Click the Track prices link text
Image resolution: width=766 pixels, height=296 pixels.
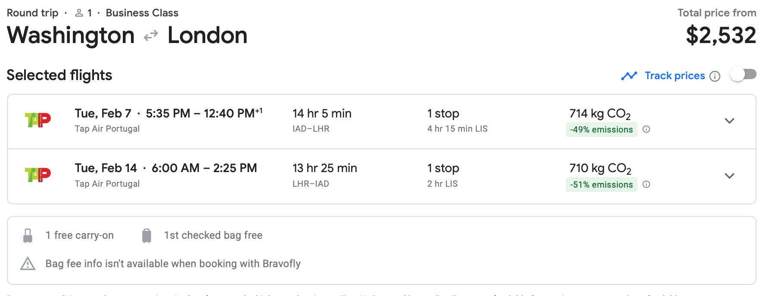point(675,76)
